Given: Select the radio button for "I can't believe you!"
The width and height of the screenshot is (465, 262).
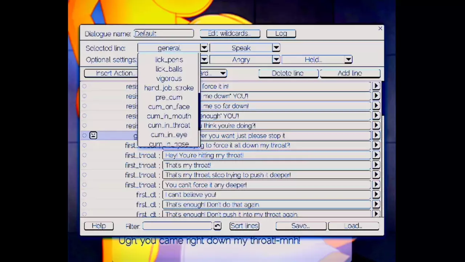Looking at the screenshot, I should click(x=84, y=195).
